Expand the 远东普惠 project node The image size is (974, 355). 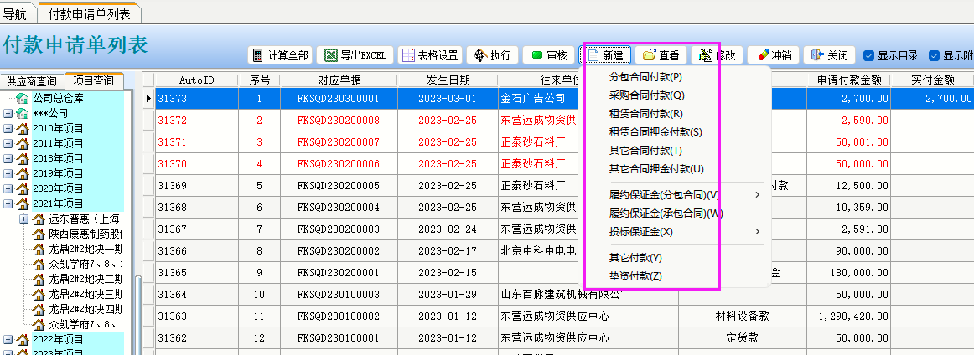tap(23, 219)
